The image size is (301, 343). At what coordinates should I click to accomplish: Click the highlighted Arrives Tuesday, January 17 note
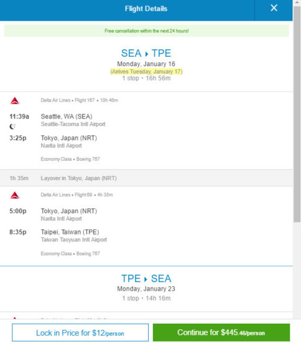coord(146,72)
